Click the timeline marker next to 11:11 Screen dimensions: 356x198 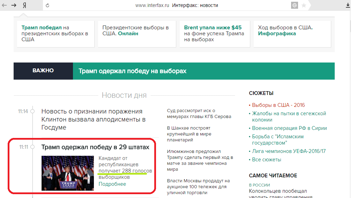(x=32, y=147)
